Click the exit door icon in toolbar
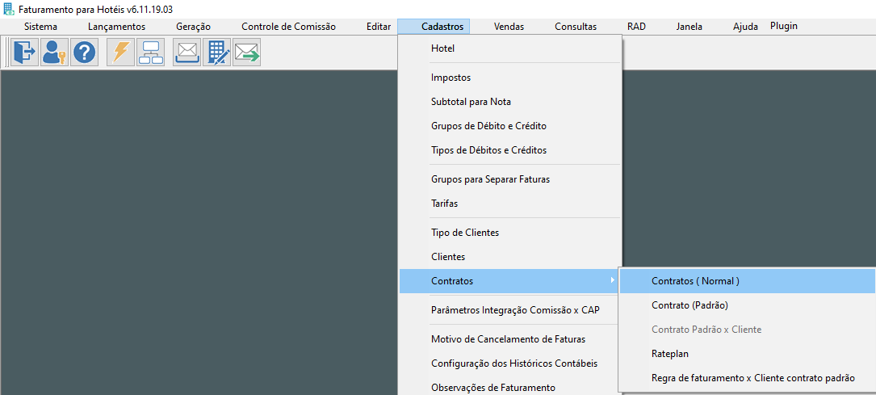The height and width of the screenshot is (395, 876). pos(24,53)
